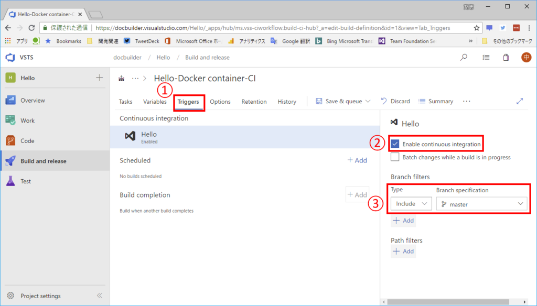Show more bookmarks with double chevron
Viewport: 537px width, 306px height.
(470, 41)
